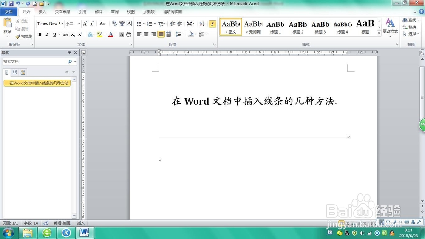This screenshot has width=425, height=239.
Task: Open the File (文件) tab
Action: (8, 11)
